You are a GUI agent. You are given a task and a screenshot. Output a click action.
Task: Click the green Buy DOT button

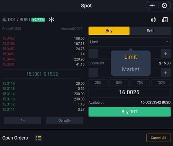point(129,112)
